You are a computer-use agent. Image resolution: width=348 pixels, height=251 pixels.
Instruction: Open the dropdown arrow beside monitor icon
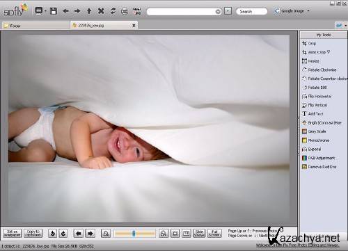click(x=45, y=11)
